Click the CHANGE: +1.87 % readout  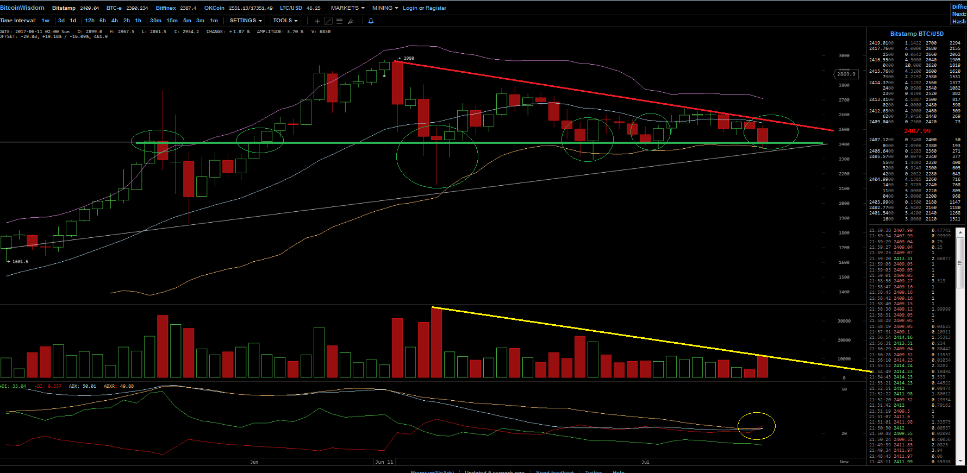(x=228, y=31)
